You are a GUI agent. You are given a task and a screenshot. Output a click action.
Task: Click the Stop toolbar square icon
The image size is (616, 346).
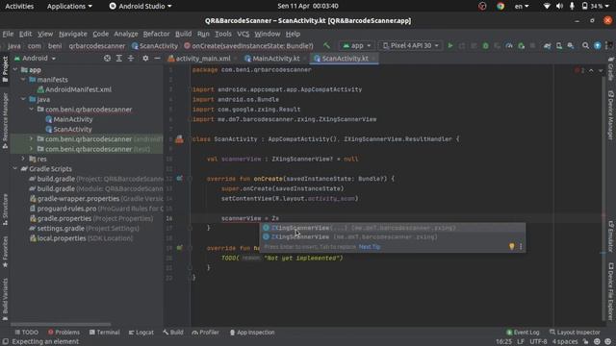532,46
